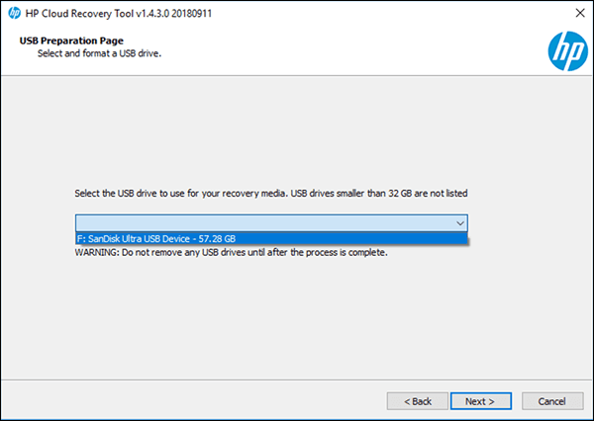Click the WARNING about removing USB drives

pos(231,253)
